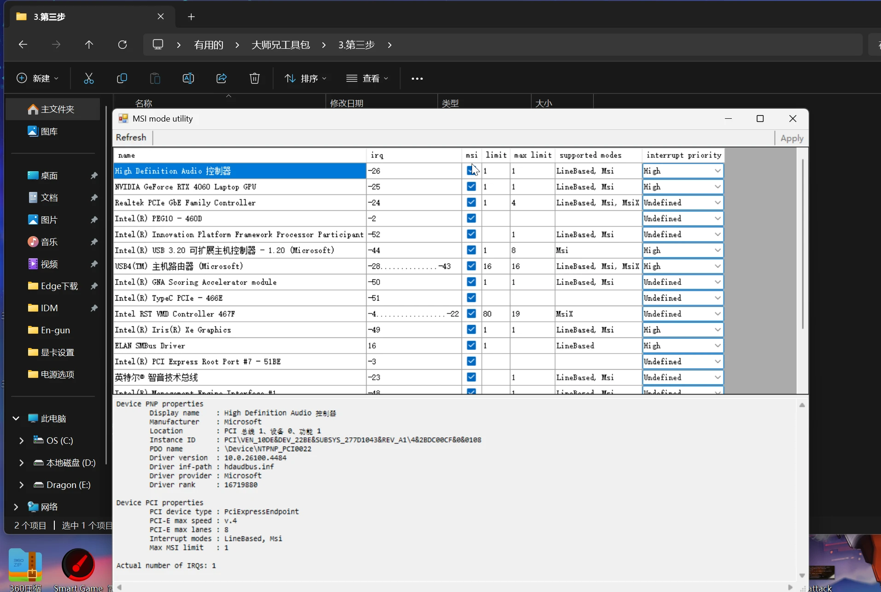This screenshot has width=881, height=592.
Task: Click the device list vertical scrollbar
Action: (x=802, y=244)
